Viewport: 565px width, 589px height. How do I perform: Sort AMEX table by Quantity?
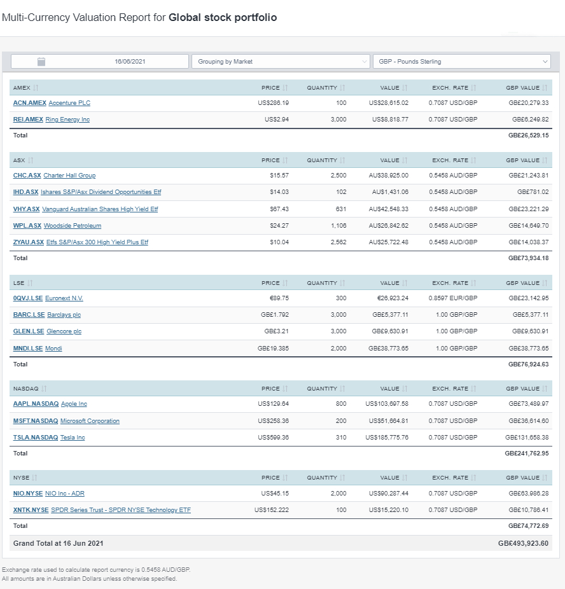(x=342, y=88)
